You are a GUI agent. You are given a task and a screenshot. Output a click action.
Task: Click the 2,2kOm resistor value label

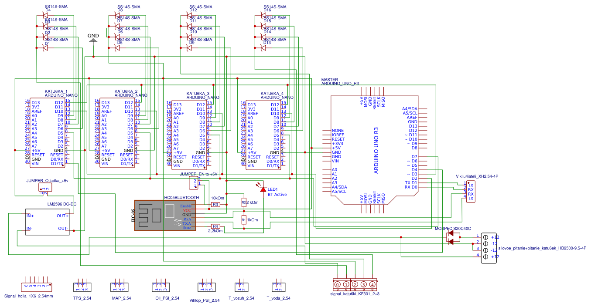pos(215,231)
